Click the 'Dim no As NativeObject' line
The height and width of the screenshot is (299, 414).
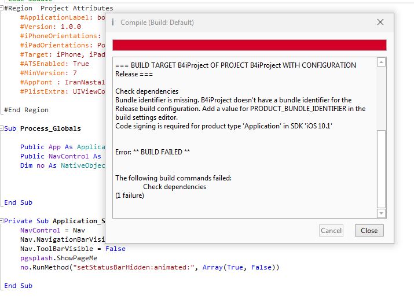click(x=63, y=165)
